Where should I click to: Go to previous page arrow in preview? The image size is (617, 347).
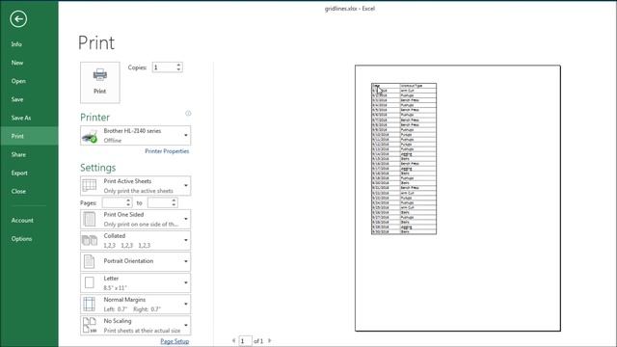click(233, 340)
